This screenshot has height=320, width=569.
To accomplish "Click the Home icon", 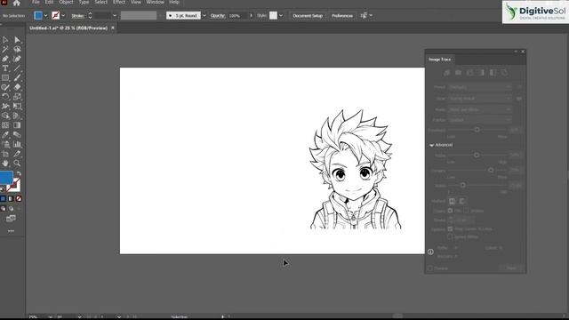I will [16, 3].
